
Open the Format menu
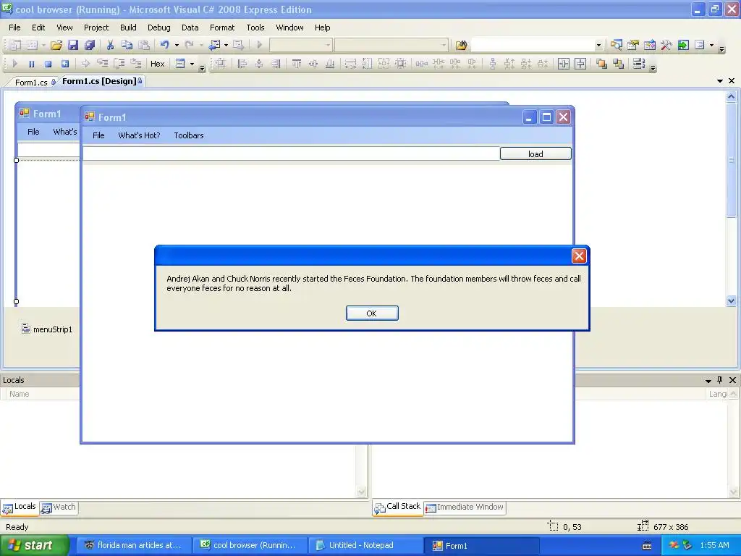tap(222, 28)
